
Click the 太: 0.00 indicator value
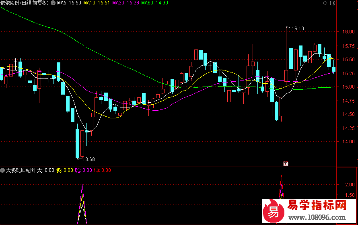pyautogui.click(x=46, y=170)
